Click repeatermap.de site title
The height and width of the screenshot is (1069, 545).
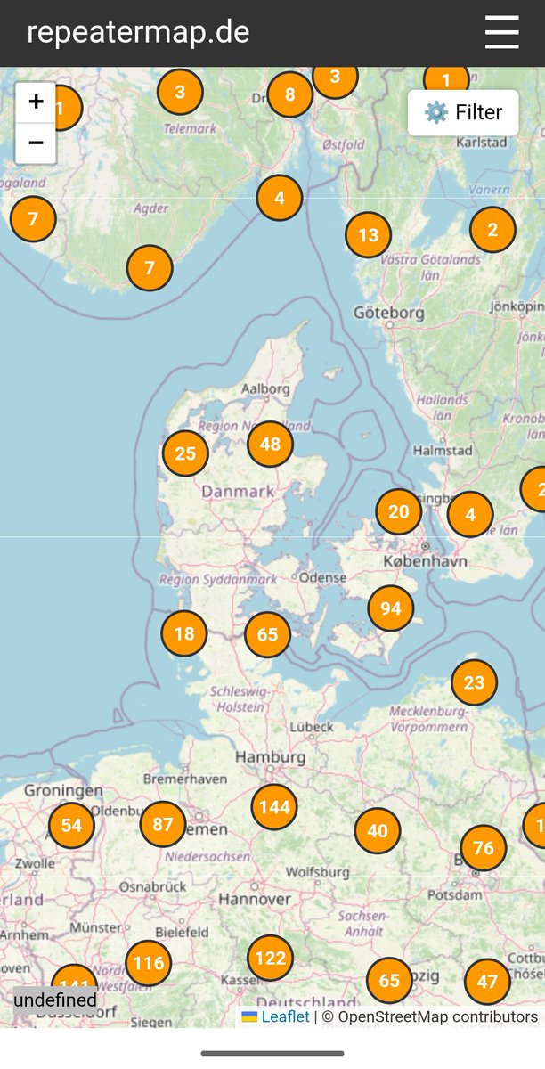click(138, 33)
